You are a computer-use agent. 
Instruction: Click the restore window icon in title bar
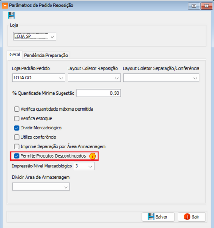194,6
